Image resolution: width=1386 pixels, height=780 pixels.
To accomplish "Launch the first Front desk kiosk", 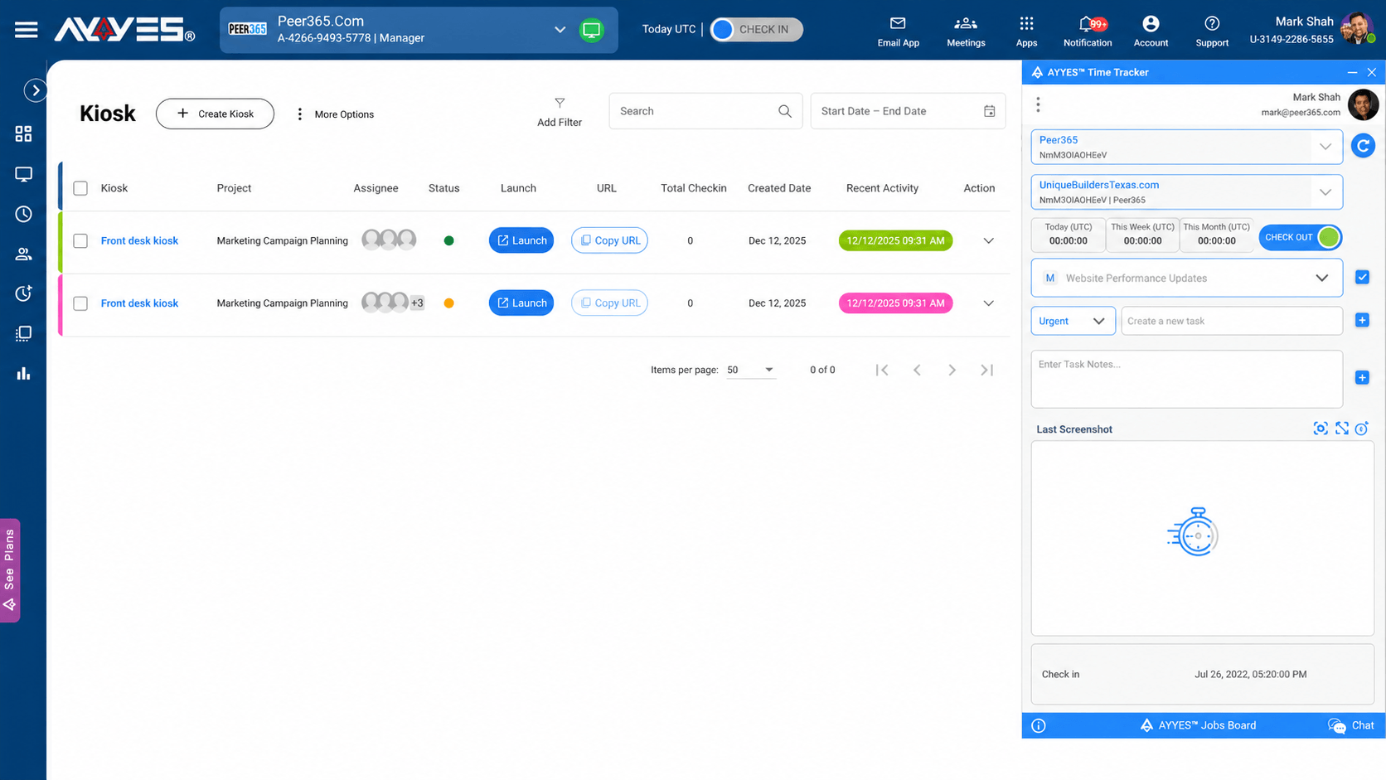I will 521,240.
